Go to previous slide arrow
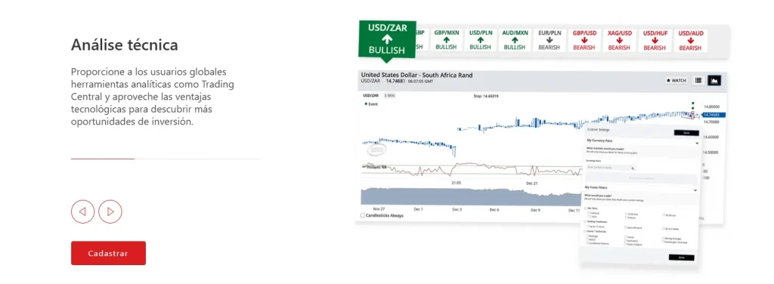 82,212
